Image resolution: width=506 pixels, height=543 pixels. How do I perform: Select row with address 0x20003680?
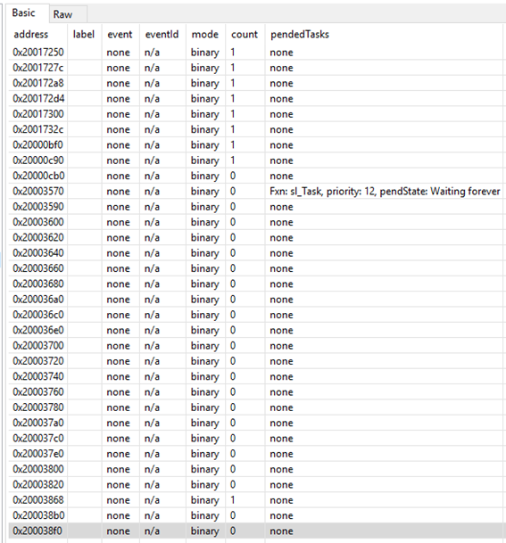[256, 284]
